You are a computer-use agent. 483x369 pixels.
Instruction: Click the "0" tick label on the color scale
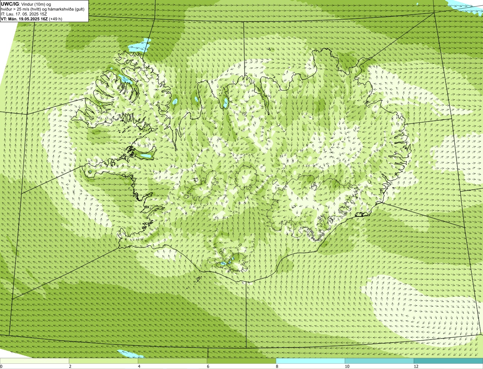point(1,366)
